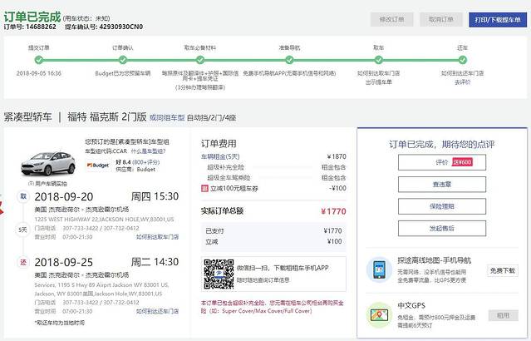Screen dimensions: 531x341
Task: Expand the 车辆租金(5天) fee details
Action: (x=222, y=156)
